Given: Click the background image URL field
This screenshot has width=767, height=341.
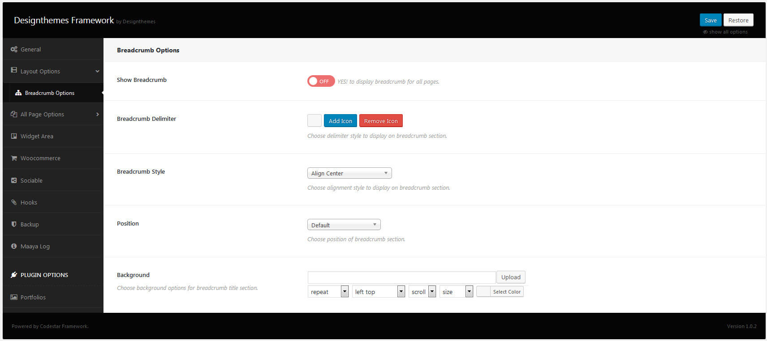Looking at the screenshot, I should (401, 277).
